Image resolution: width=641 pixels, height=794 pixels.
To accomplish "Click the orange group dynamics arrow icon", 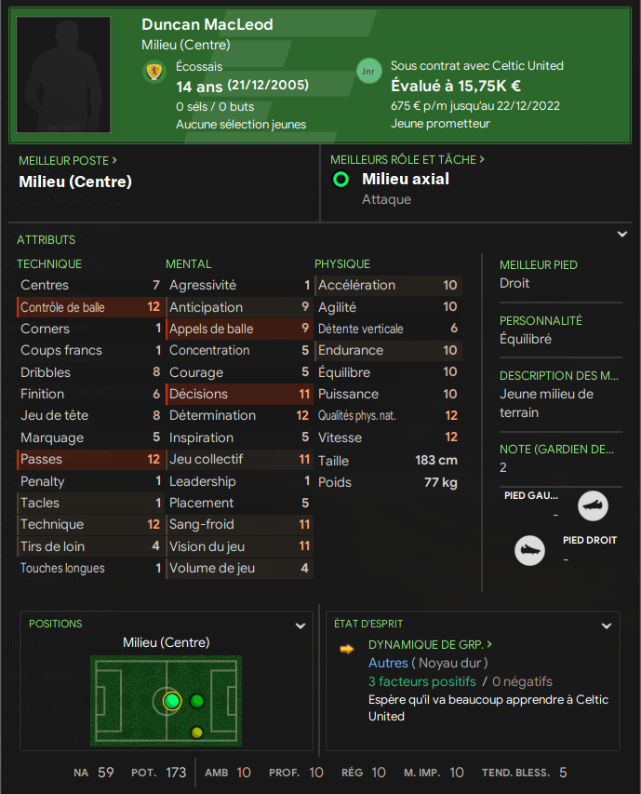I will point(347,649).
